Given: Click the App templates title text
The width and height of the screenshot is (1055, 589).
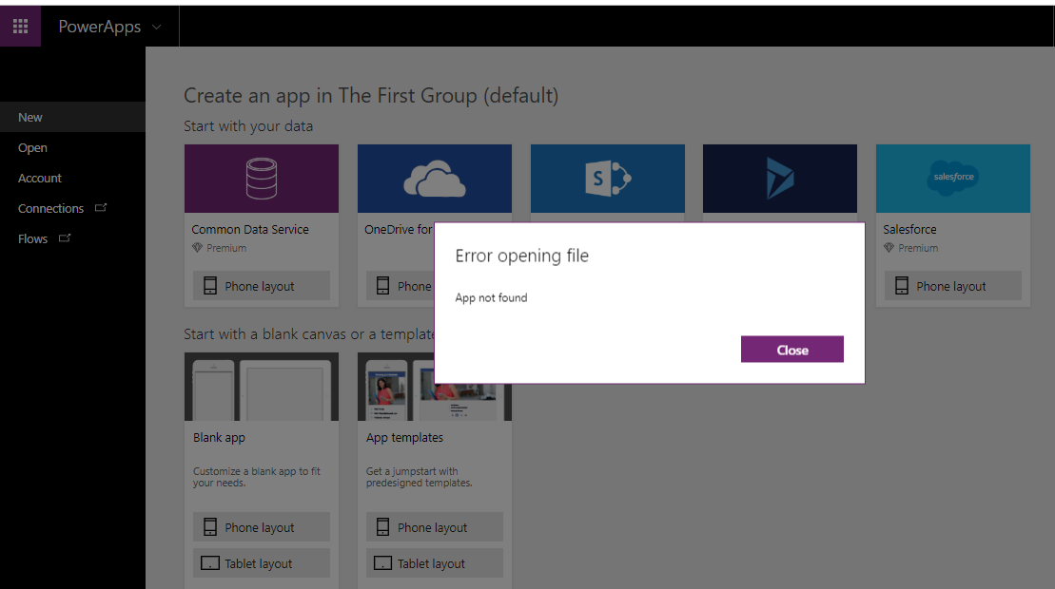Looking at the screenshot, I should pos(404,437).
